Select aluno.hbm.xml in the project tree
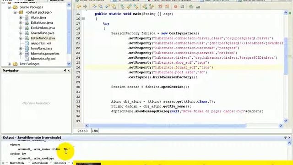The width and height of the screenshot is (293, 165). pyautogui.click(x=41, y=43)
